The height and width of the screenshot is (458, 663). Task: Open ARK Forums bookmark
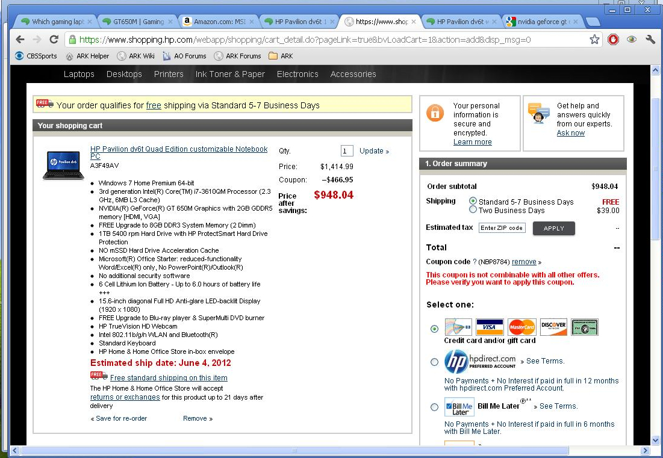point(238,56)
